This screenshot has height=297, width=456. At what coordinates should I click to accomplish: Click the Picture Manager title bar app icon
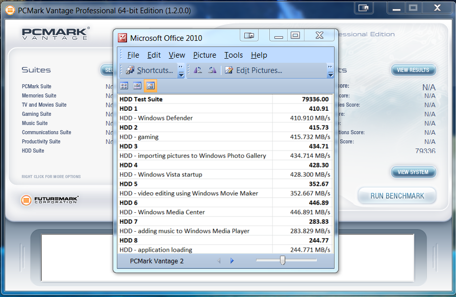(x=122, y=38)
